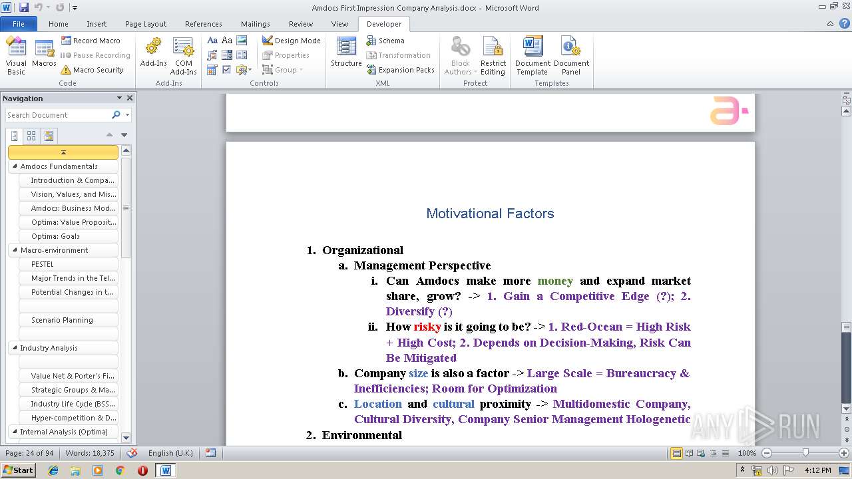Image resolution: width=852 pixels, height=479 pixels.
Task: Go to previous heading arrow
Action: pos(110,135)
